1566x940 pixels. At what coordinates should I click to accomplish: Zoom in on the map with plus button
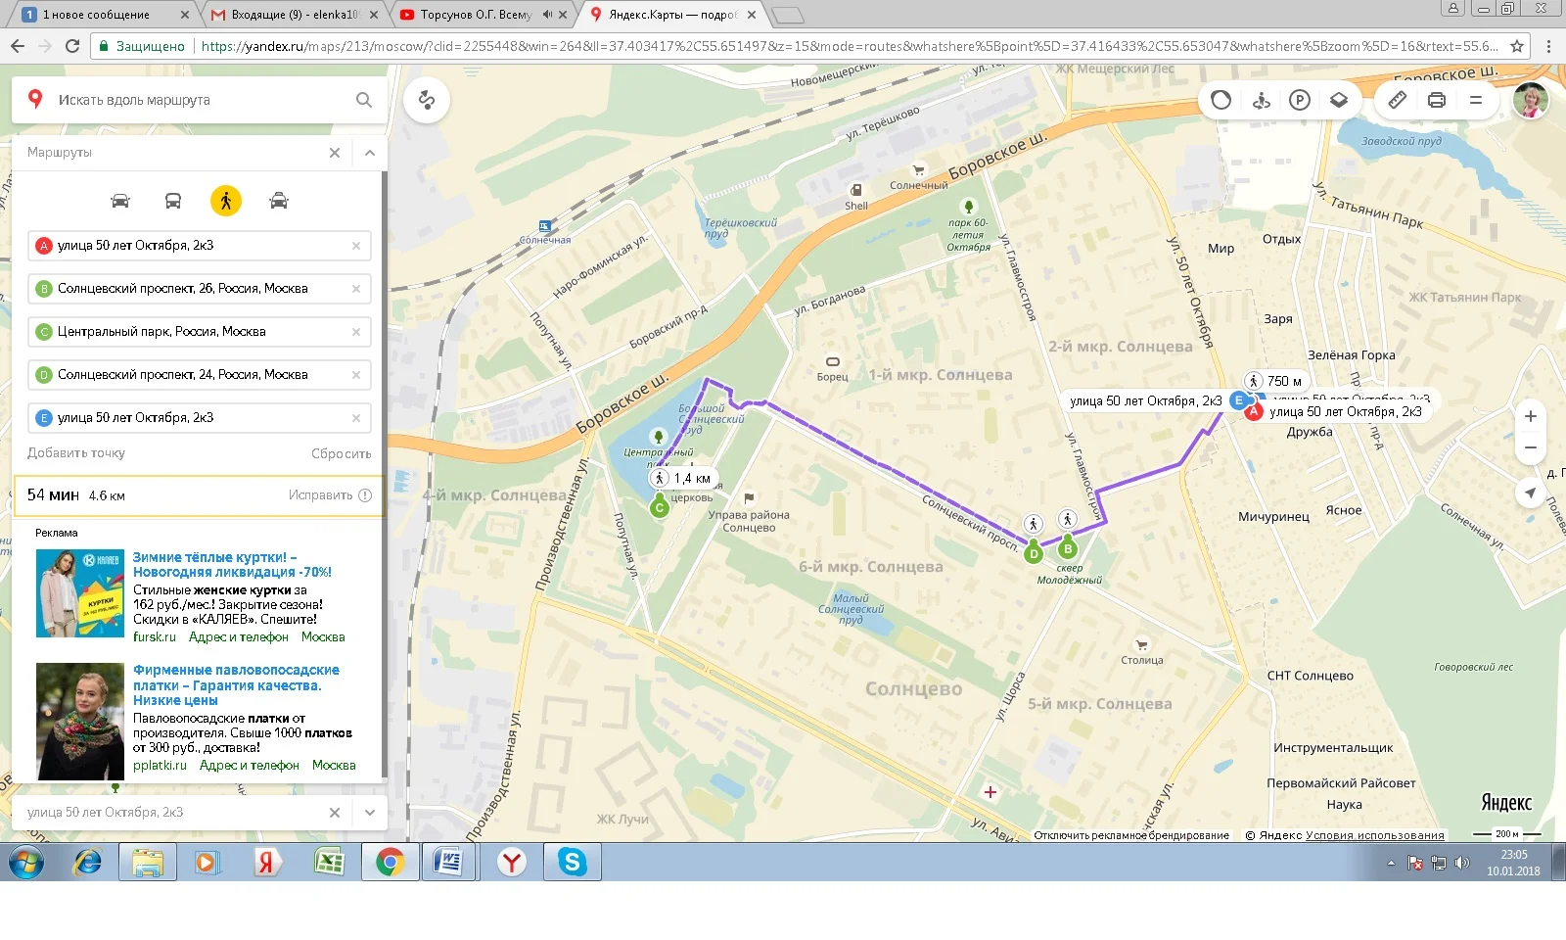point(1531,416)
